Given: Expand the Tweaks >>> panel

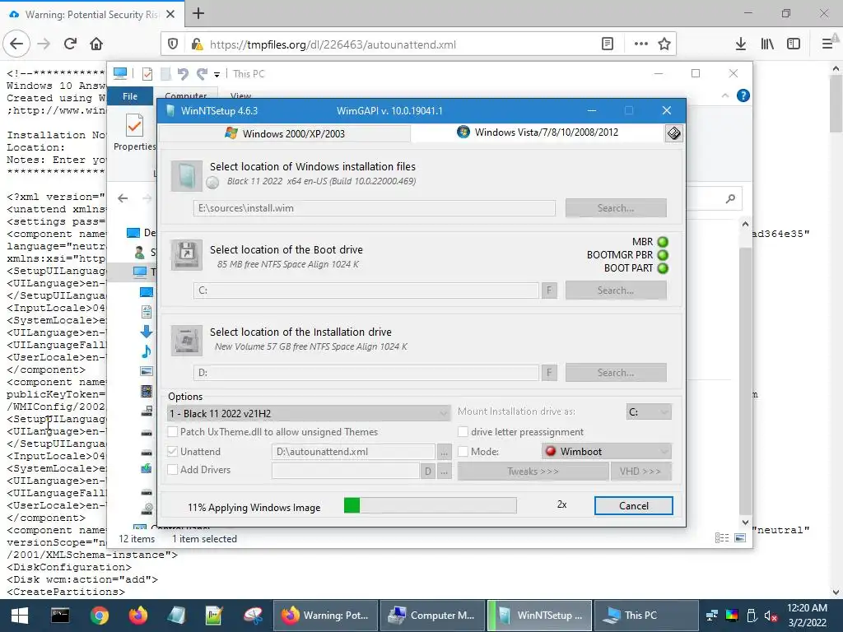Looking at the screenshot, I should [533, 472].
